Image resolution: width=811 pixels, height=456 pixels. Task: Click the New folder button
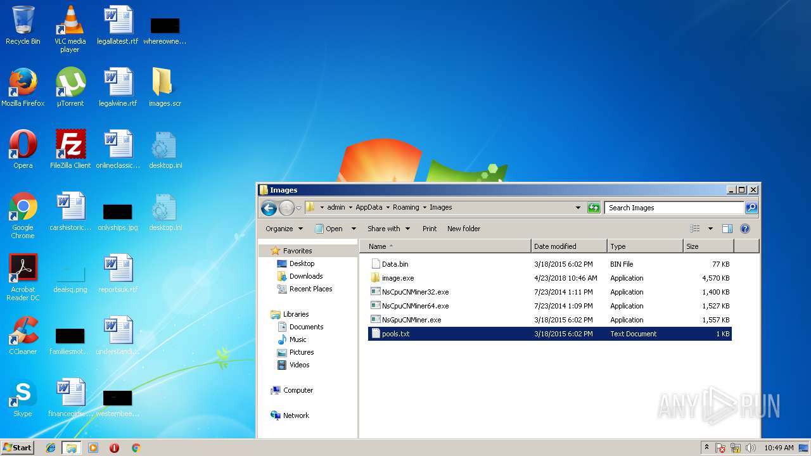click(464, 229)
